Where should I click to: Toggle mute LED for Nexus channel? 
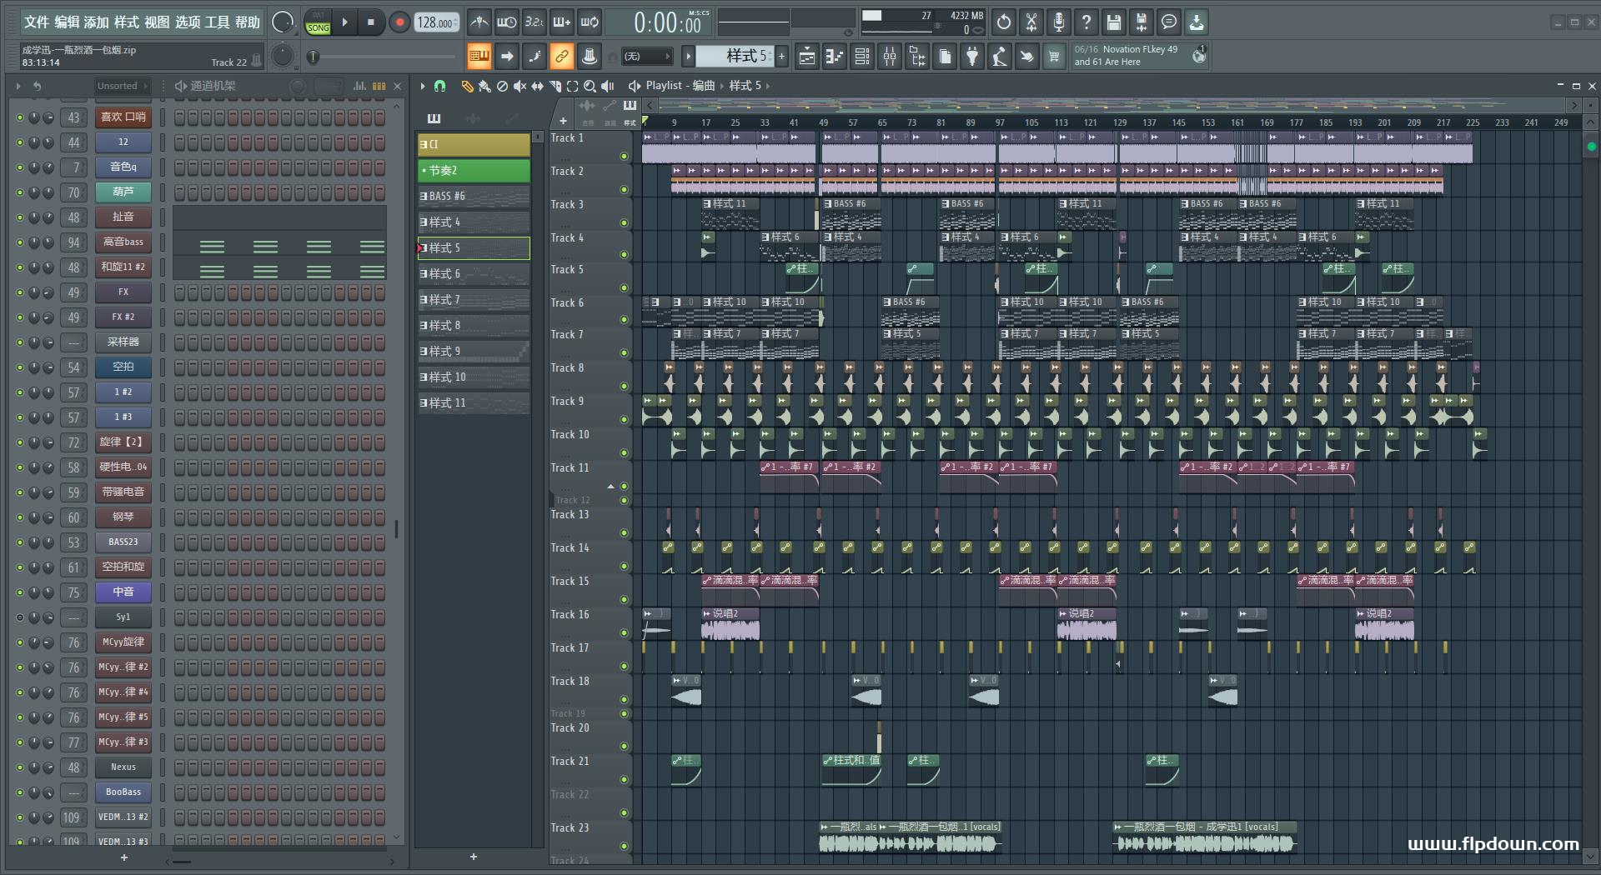tap(20, 767)
